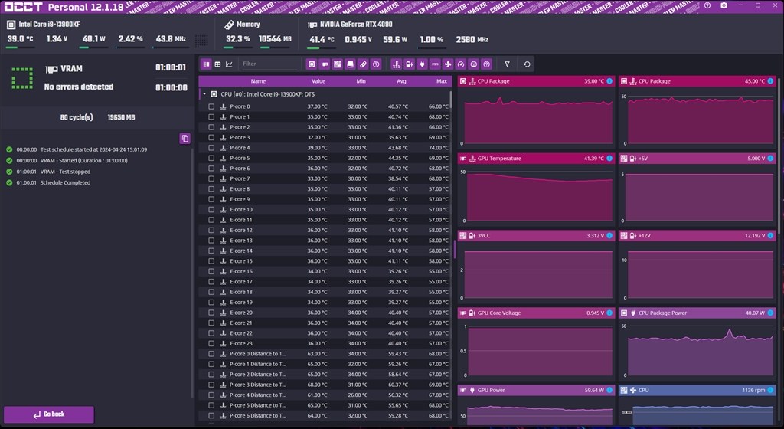The width and height of the screenshot is (784, 429).
Task: Click the blue dot on the +5V graph
Action: (770, 159)
